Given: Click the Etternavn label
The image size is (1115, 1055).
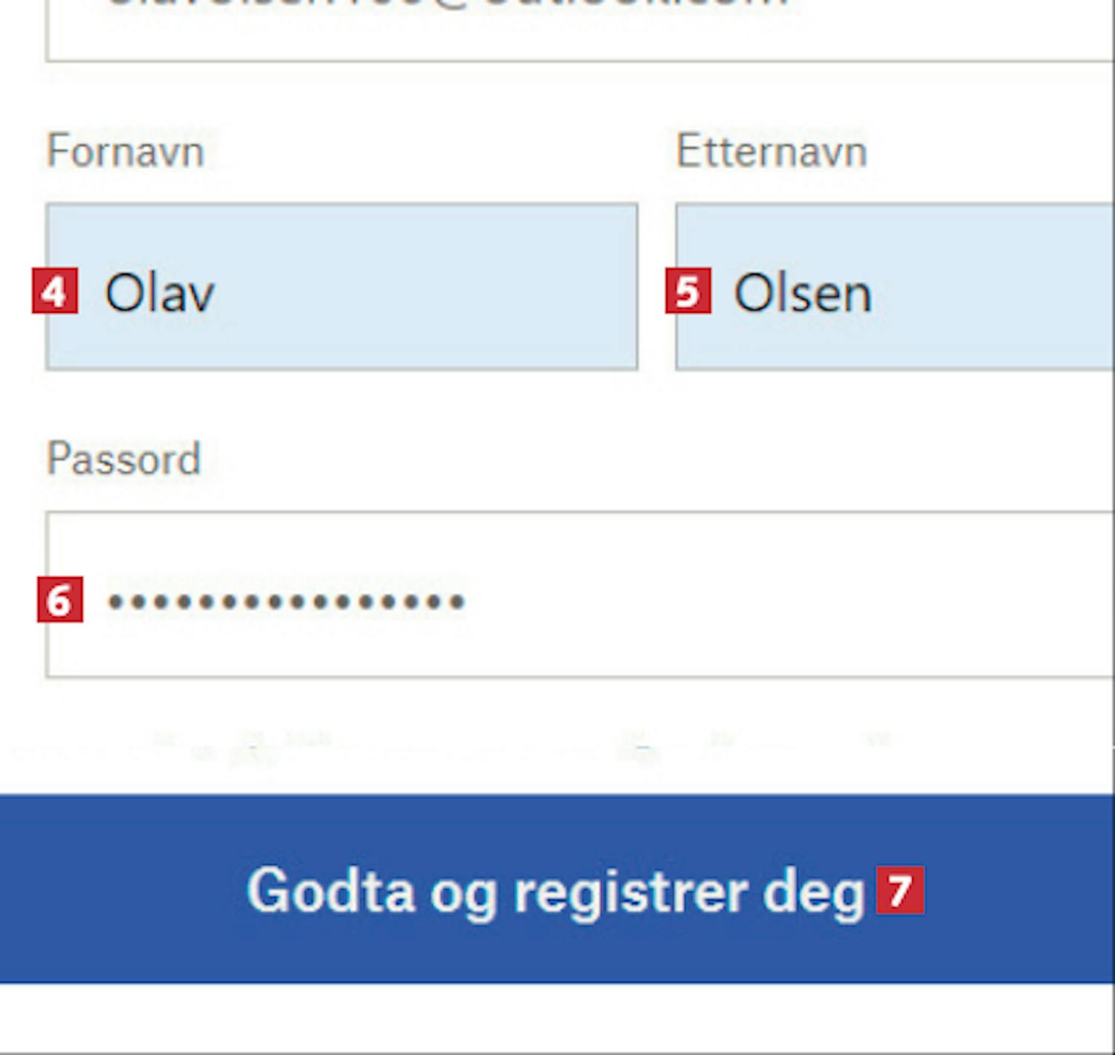Looking at the screenshot, I should pyautogui.click(x=771, y=151).
